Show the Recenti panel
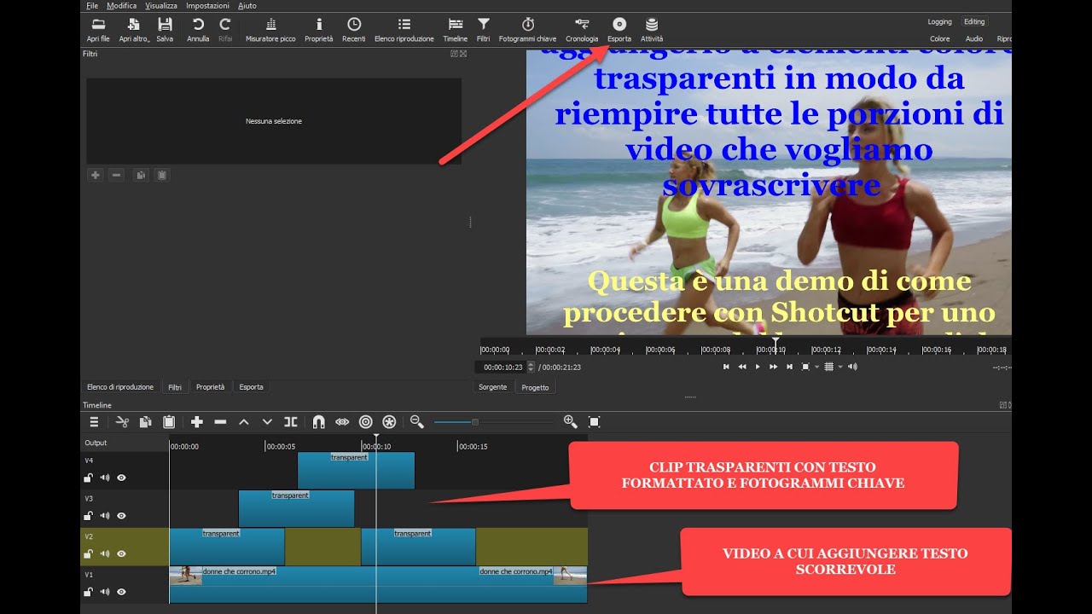 pyautogui.click(x=354, y=30)
